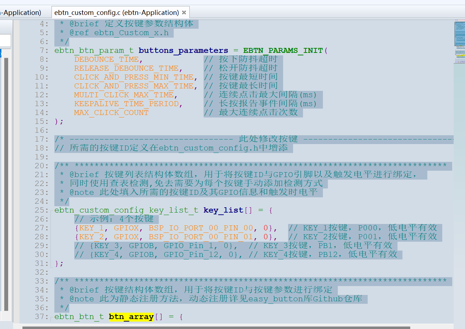Click the commented "KEY_4, GPIOB" entry on line 30
The height and width of the screenshot is (329, 465).
click(x=158, y=255)
